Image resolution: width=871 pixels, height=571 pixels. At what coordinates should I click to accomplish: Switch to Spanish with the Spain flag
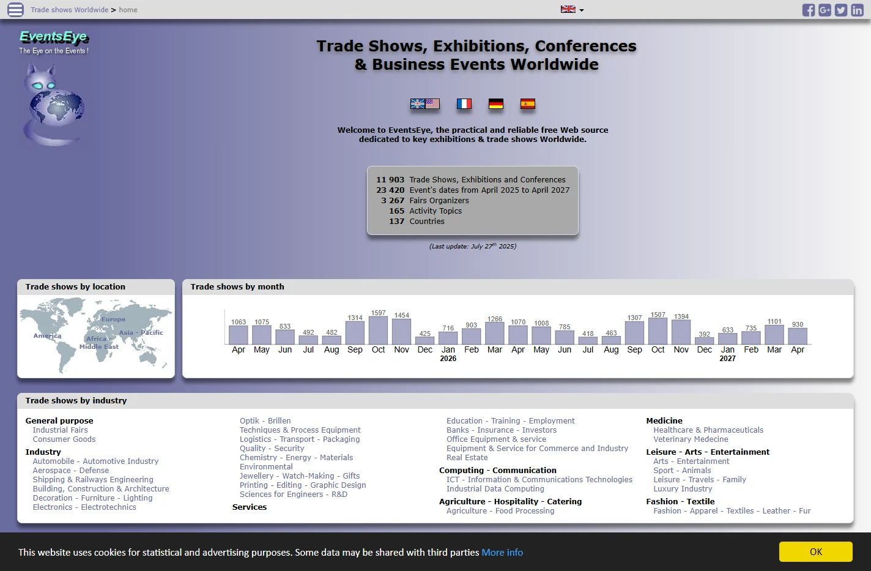pyautogui.click(x=528, y=104)
